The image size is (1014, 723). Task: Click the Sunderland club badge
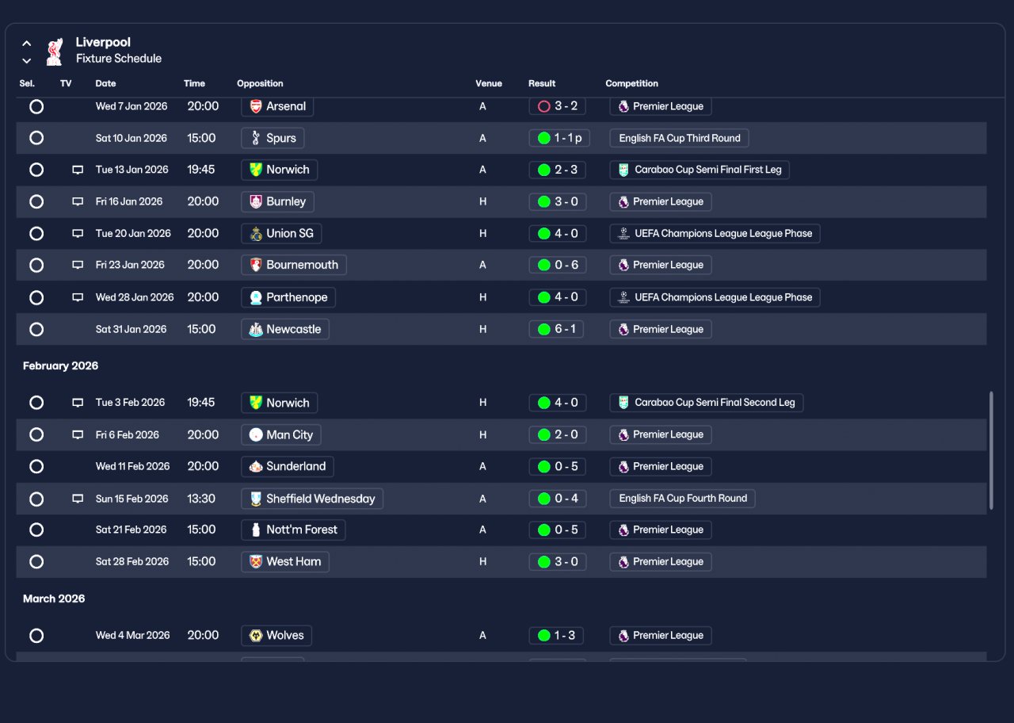(256, 466)
